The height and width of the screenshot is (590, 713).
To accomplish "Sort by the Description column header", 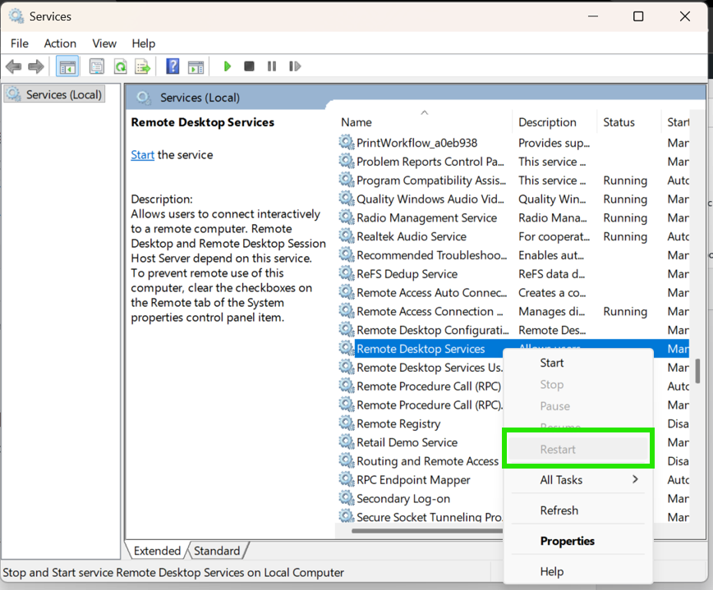I will (x=554, y=122).
